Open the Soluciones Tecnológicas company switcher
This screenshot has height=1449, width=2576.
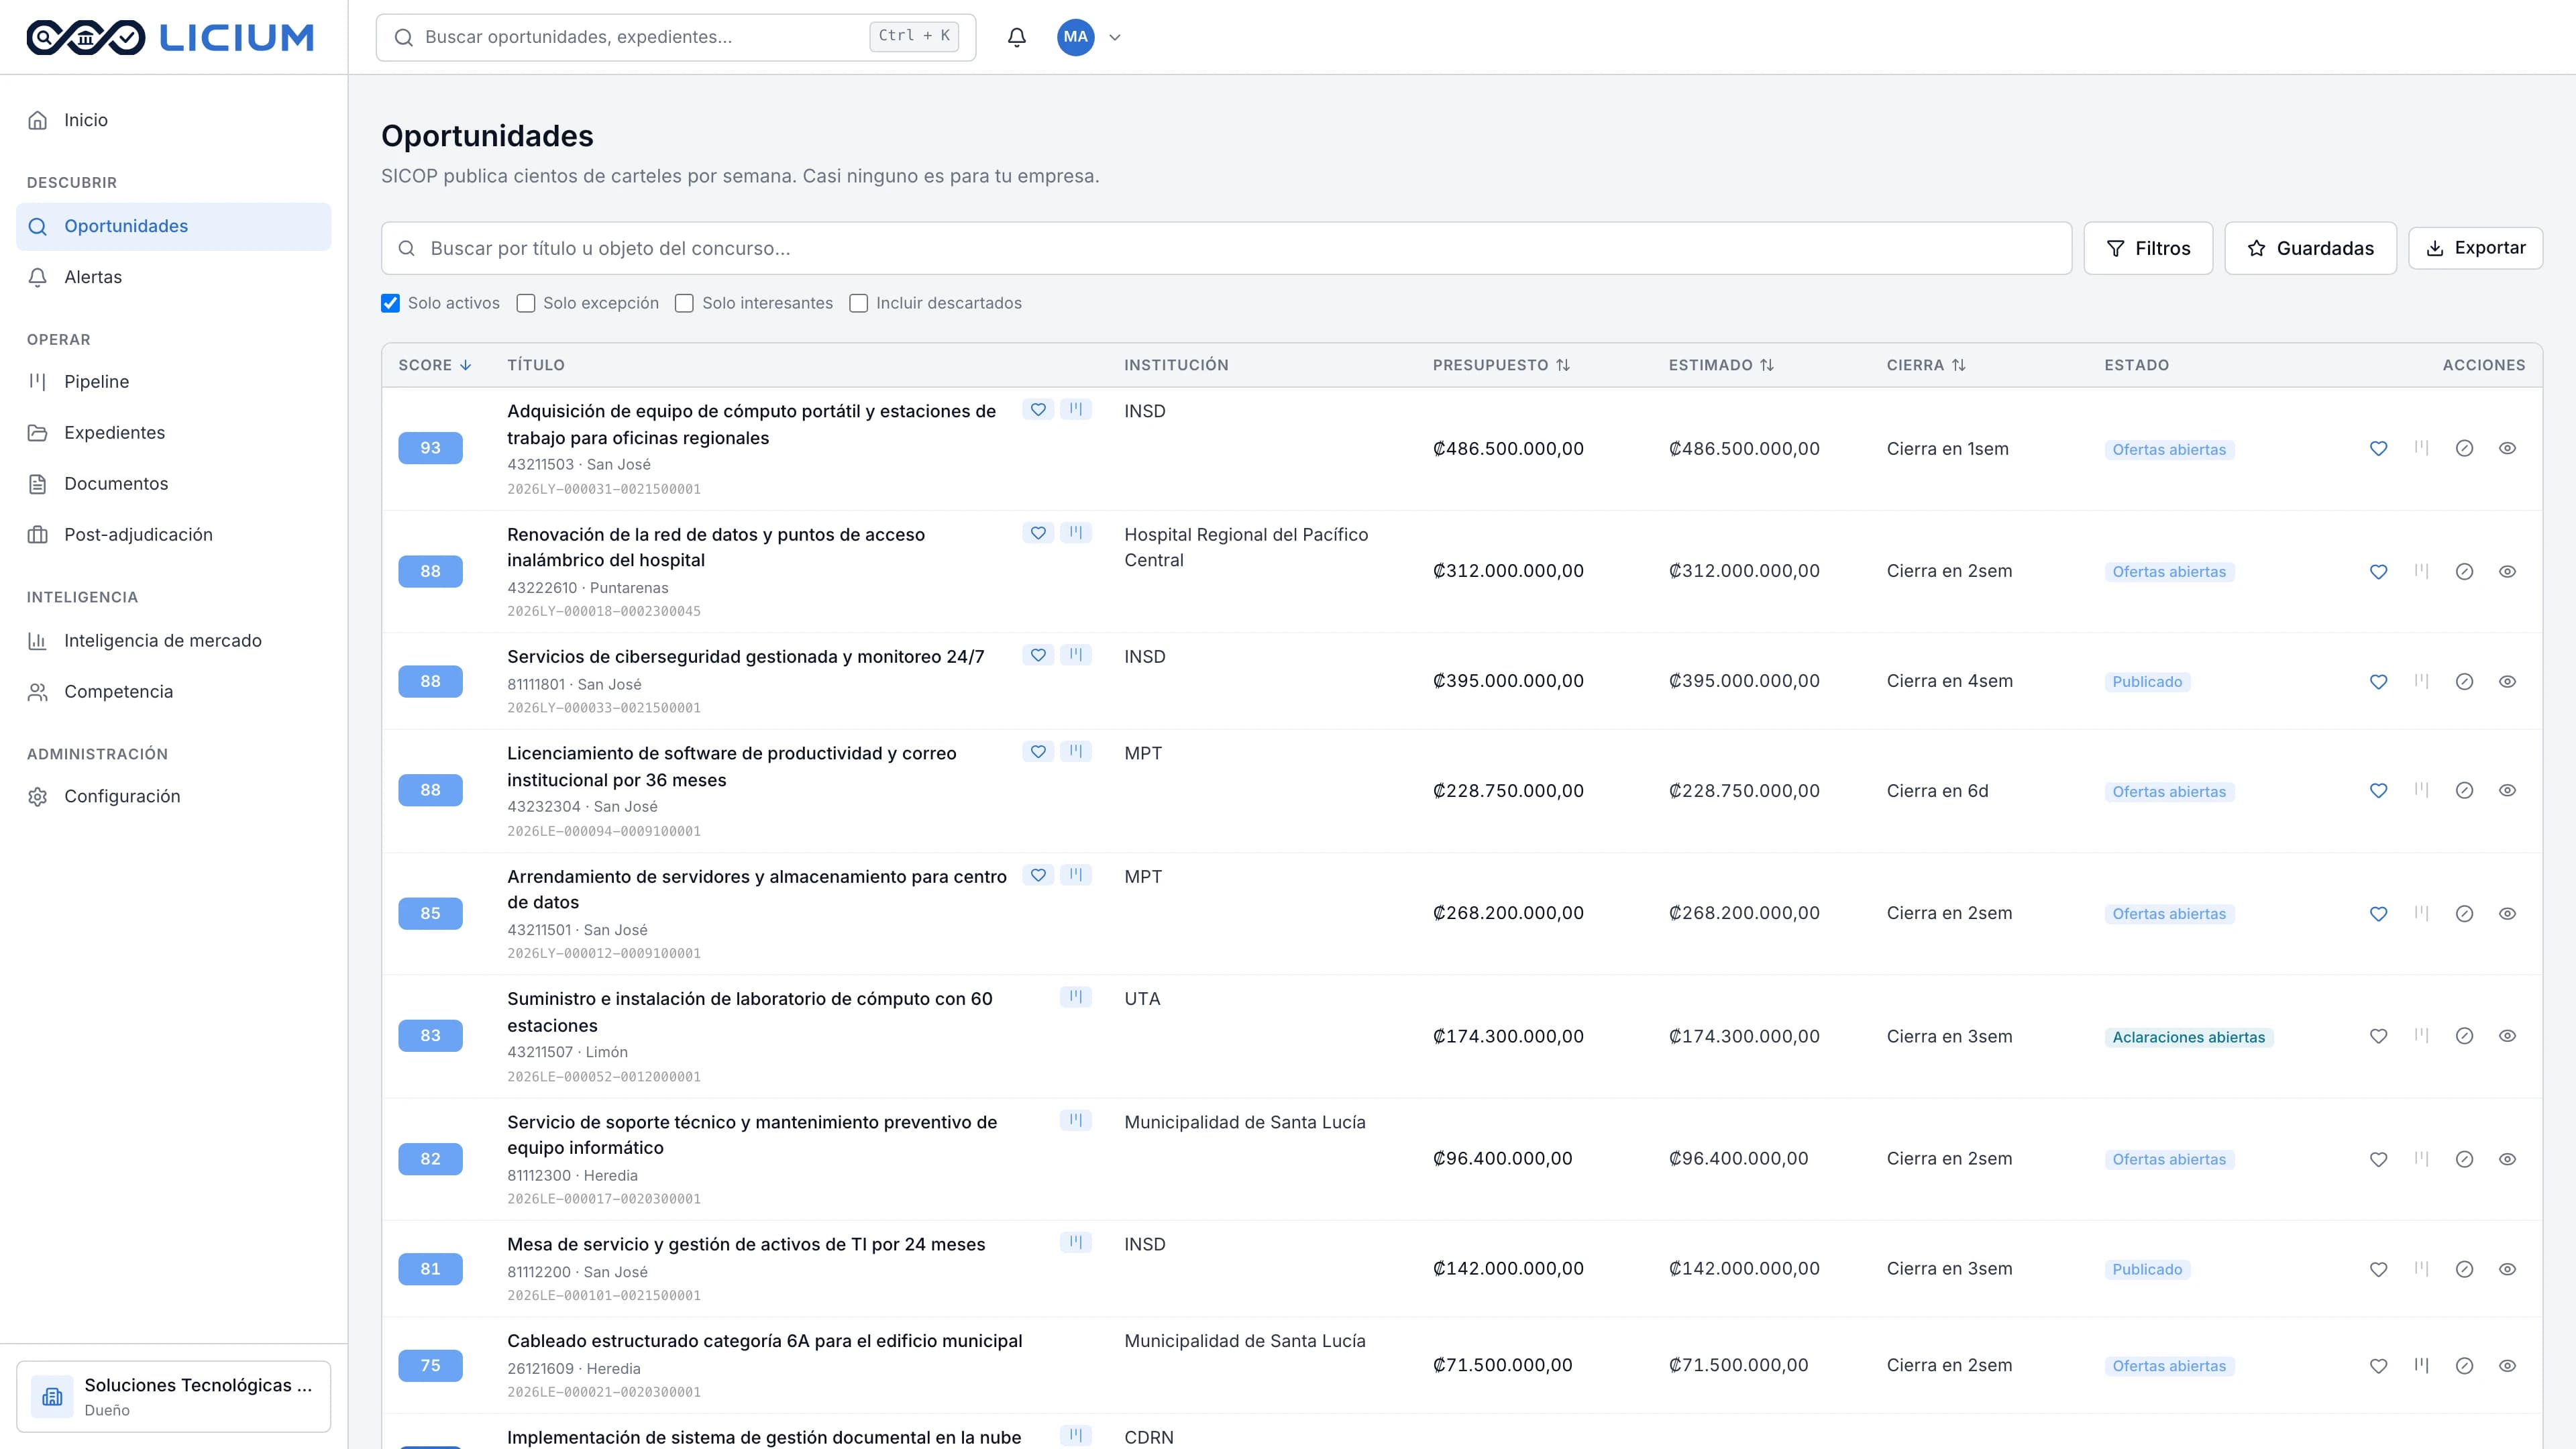[173, 1396]
